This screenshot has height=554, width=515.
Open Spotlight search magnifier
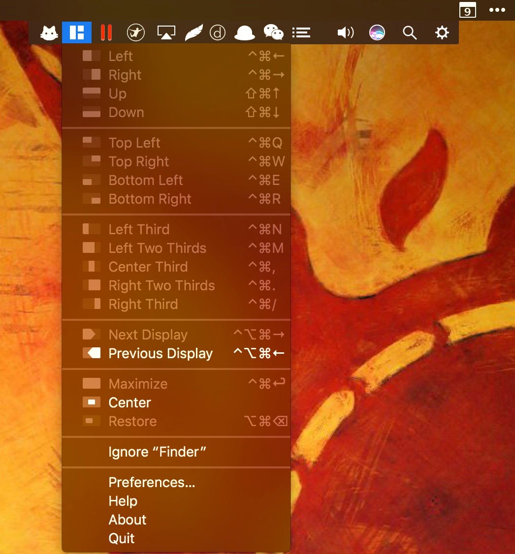click(x=410, y=33)
